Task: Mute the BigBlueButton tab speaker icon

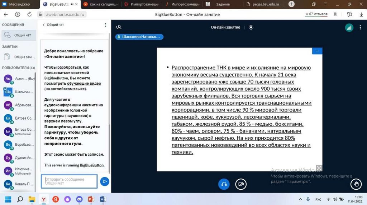Action: pyautogui.click(x=72, y=4)
